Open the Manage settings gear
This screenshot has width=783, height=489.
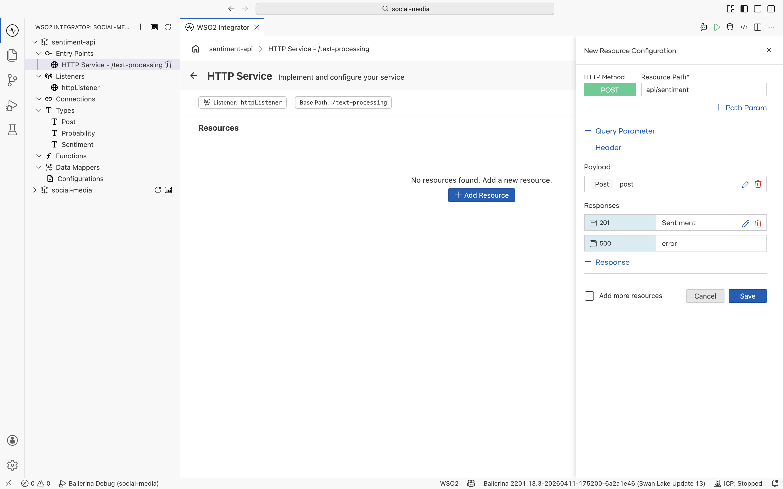pos(12,465)
